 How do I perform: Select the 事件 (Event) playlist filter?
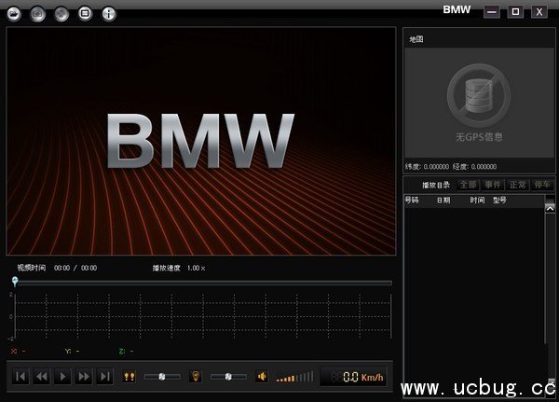pos(493,186)
